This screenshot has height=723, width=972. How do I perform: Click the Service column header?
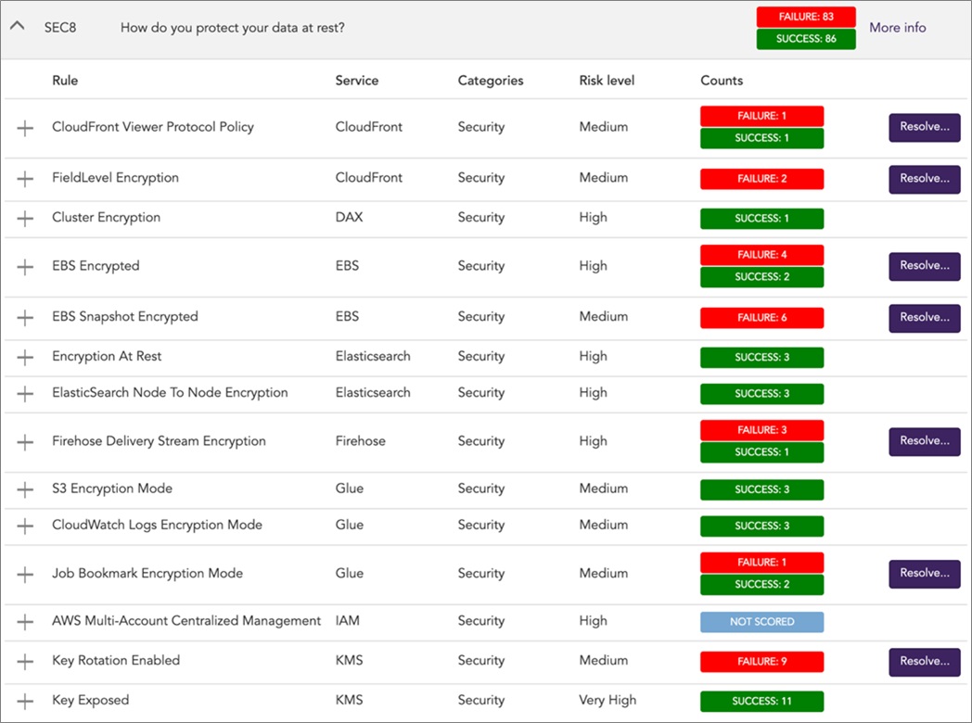pos(356,81)
